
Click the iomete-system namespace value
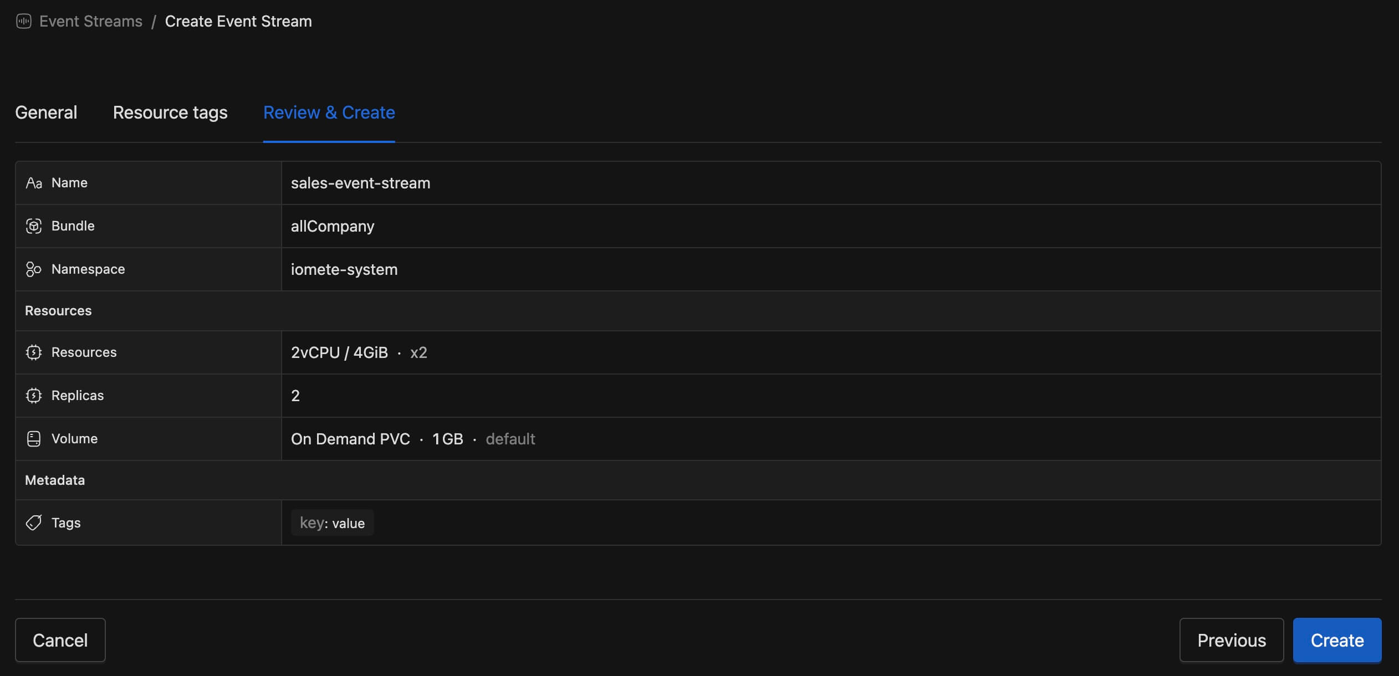[344, 269]
